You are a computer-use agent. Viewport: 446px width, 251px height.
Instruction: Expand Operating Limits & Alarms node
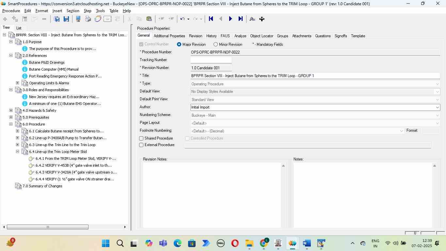(x=17, y=83)
